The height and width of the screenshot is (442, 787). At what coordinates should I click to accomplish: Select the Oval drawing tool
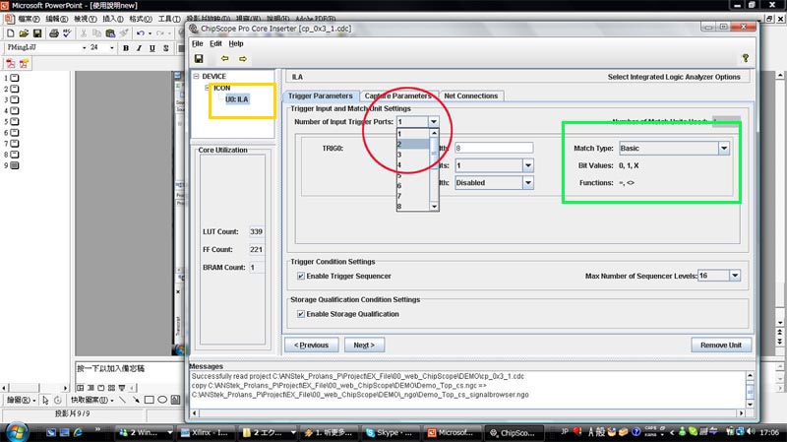pos(162,400)
